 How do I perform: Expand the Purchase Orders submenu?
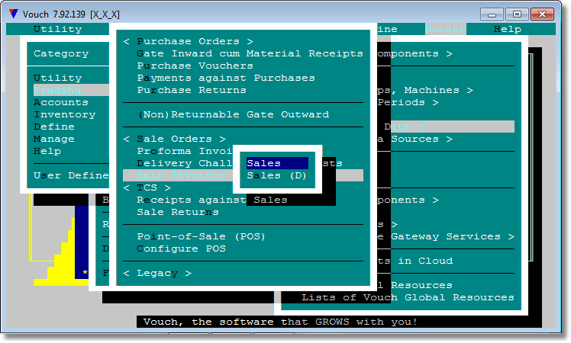tap(188, 41)
